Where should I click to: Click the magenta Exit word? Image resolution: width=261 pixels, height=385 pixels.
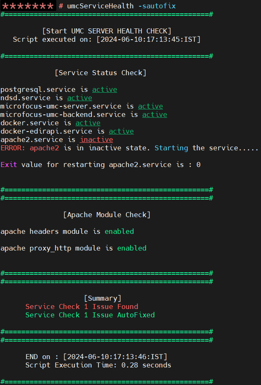pos(9,165)
